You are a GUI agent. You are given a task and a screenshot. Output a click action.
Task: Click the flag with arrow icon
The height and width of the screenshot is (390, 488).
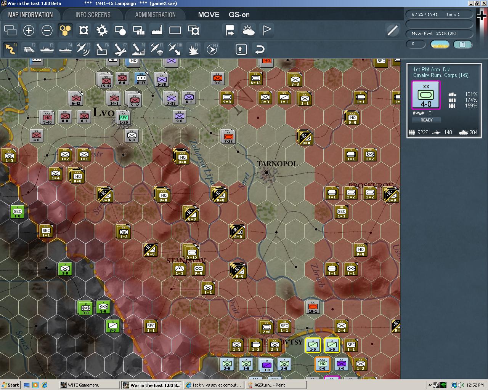click(x=230, y=30)
